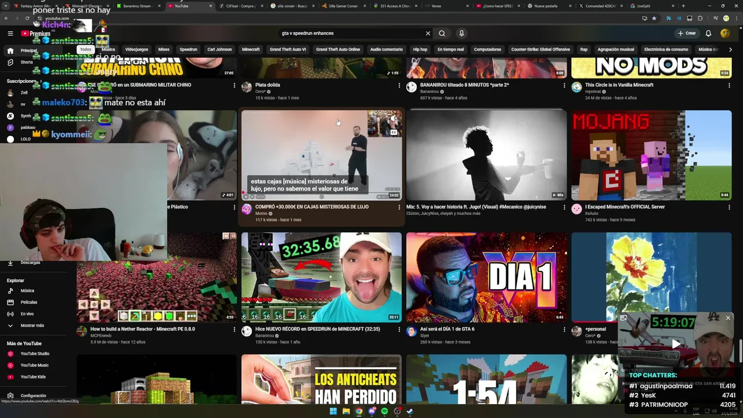
Task: Advance the filter chips with the right arrow
Action: pos(730,49)
